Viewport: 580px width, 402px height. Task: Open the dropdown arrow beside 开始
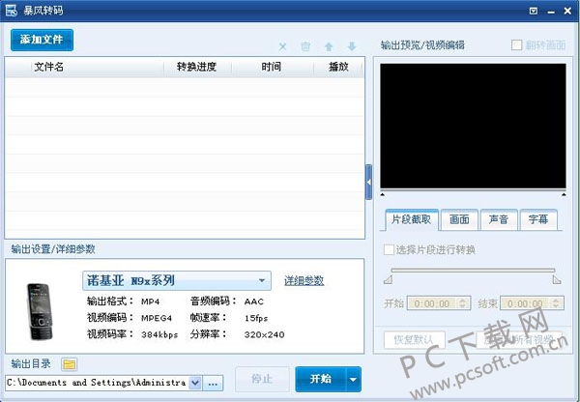coord(353,380)
